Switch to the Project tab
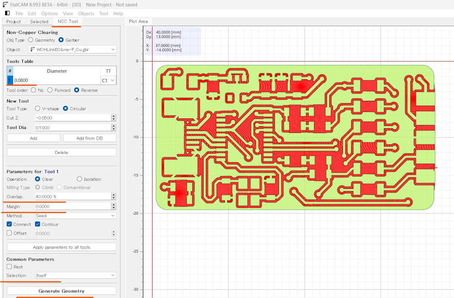 (14, 22)
